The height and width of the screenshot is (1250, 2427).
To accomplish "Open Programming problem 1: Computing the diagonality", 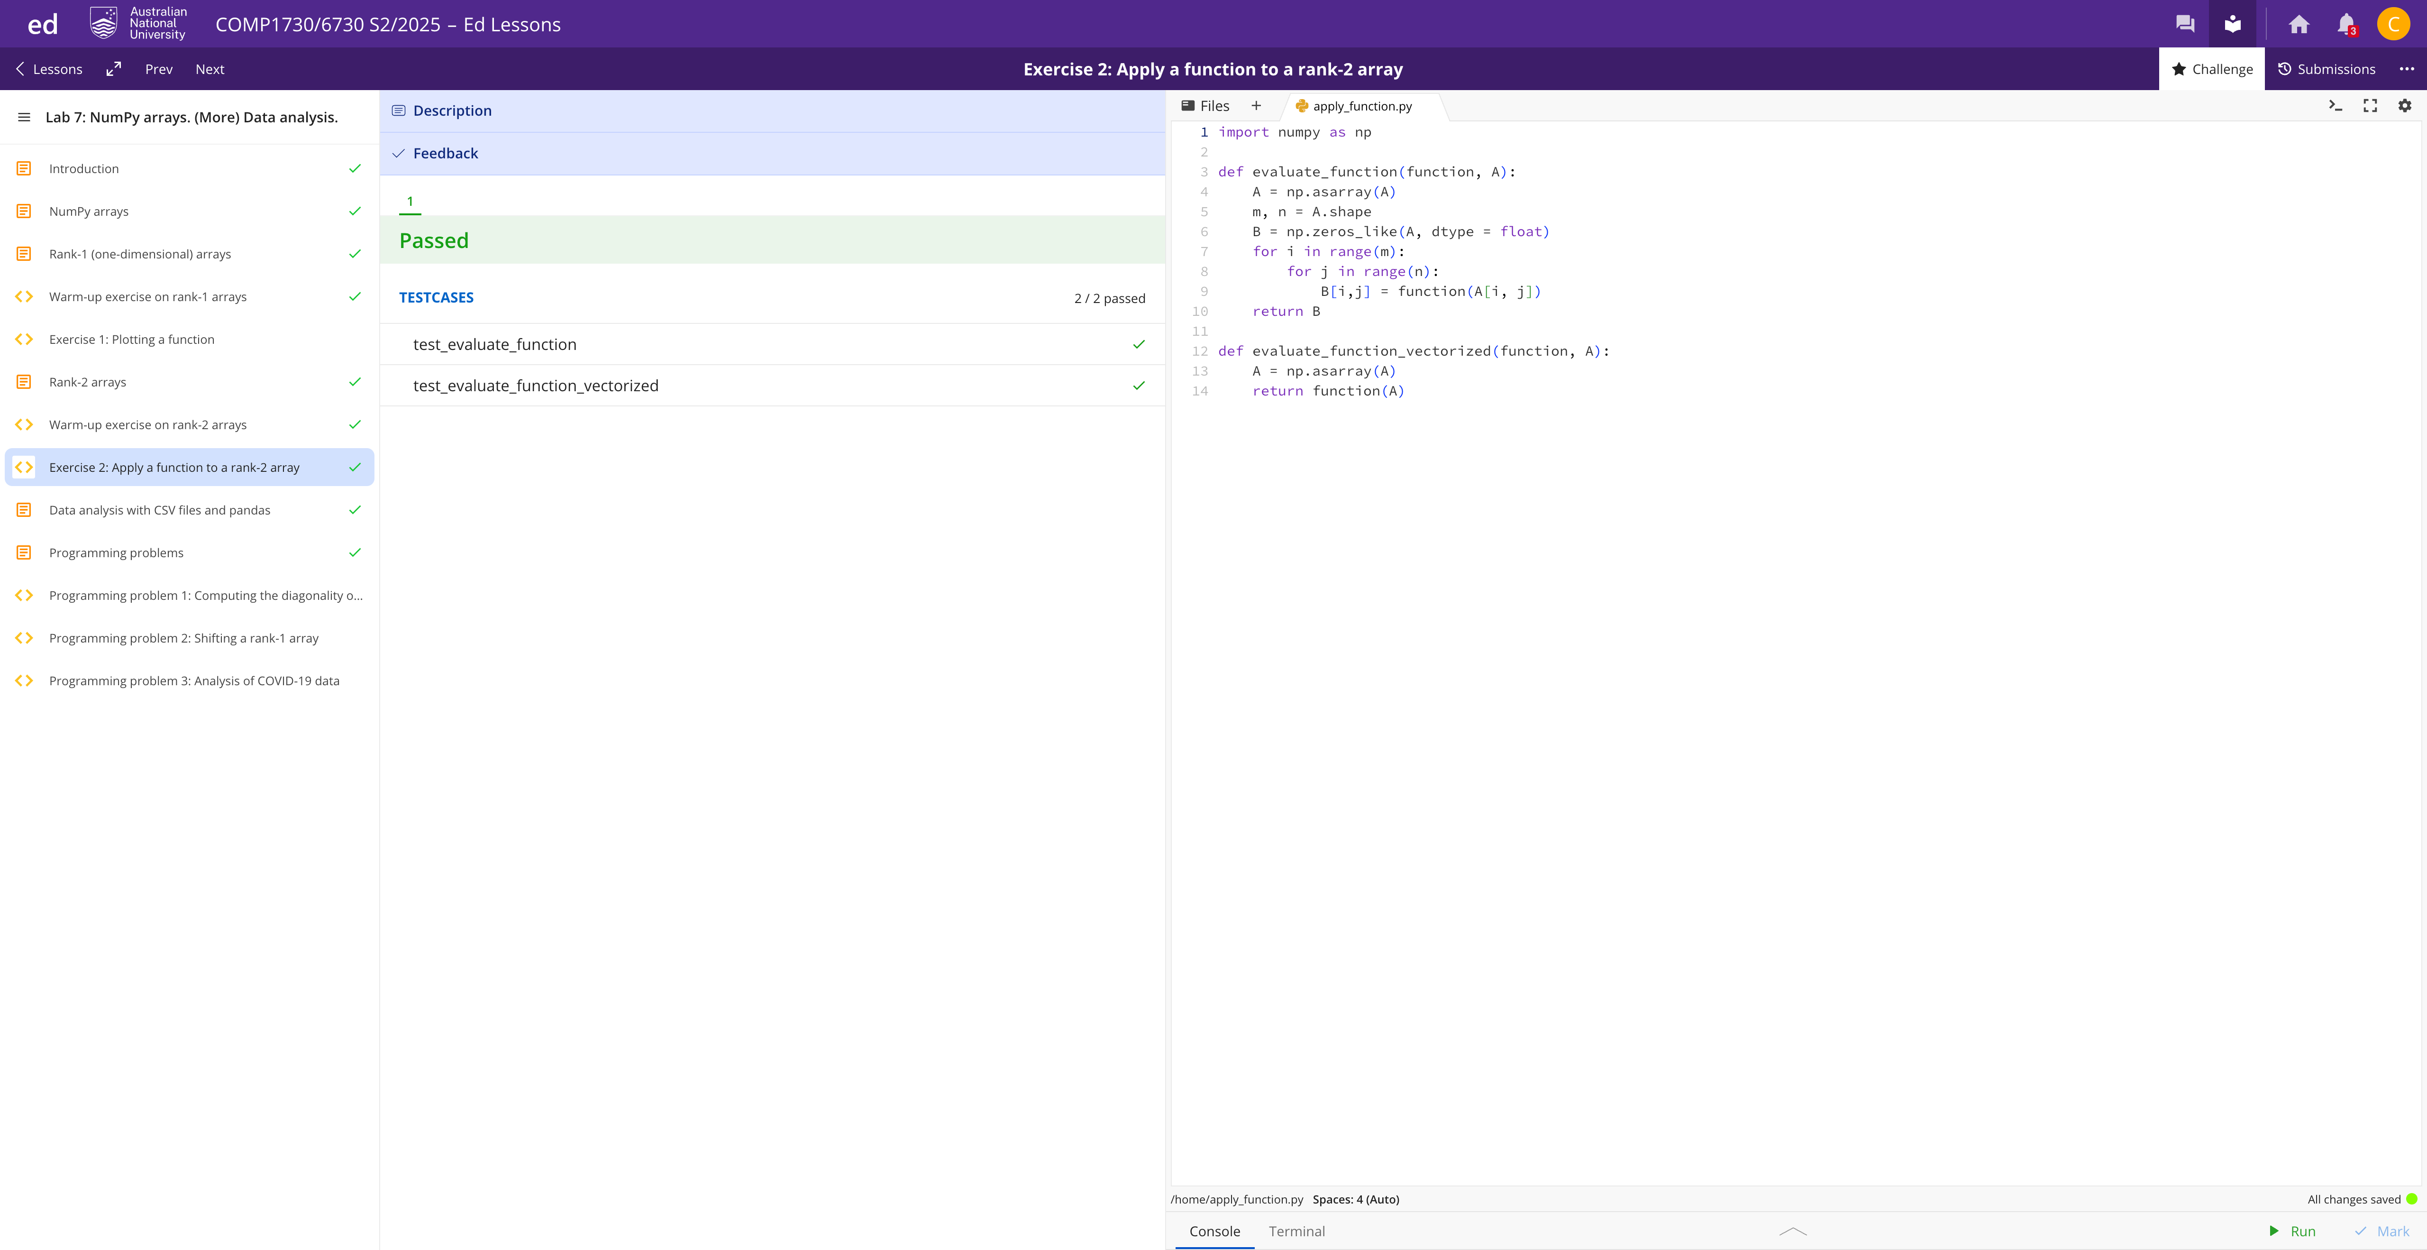I will coord(190,596).
